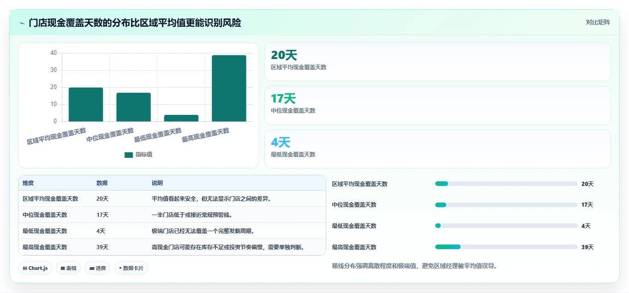Click table cell 最高现金覆盖天数

coord(45,247)
